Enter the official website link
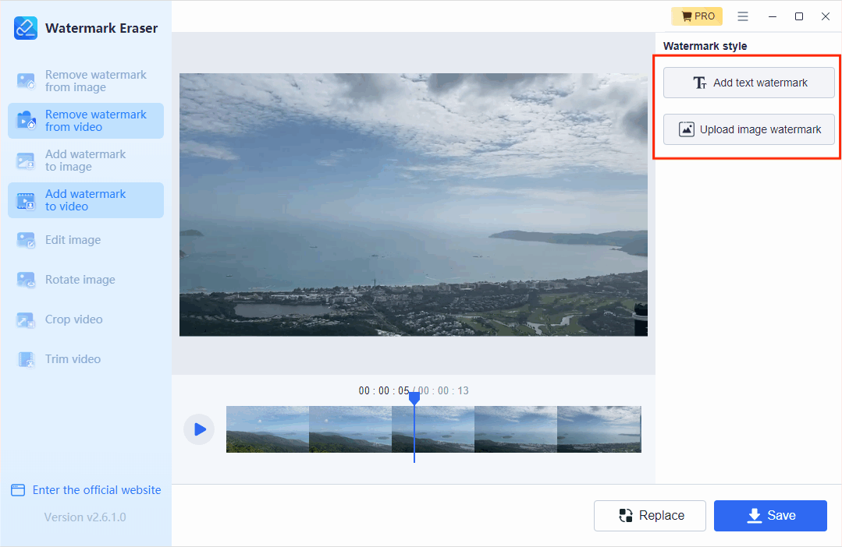842x547 pixels. tap(86, 490)
